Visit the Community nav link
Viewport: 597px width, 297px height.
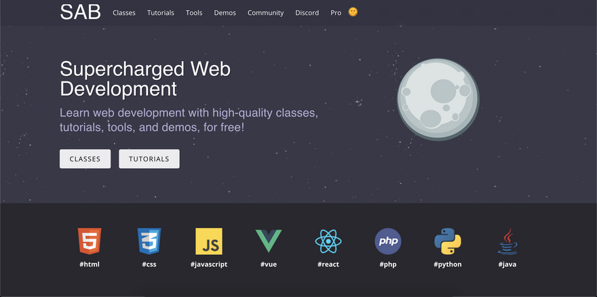point(265,13)
